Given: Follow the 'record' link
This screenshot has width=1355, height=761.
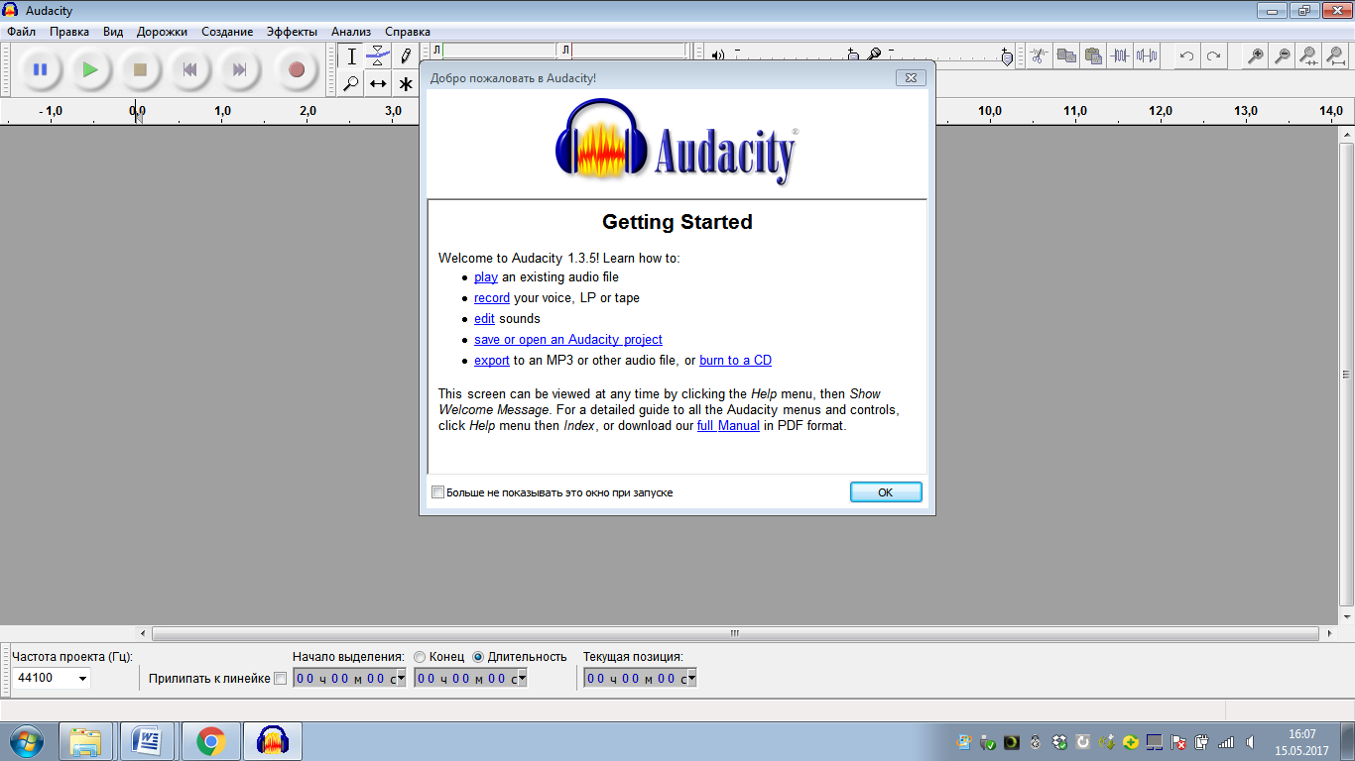Looking at the screenshot, I should tap(492, 298).
